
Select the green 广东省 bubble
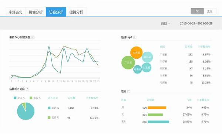[128, 62]
